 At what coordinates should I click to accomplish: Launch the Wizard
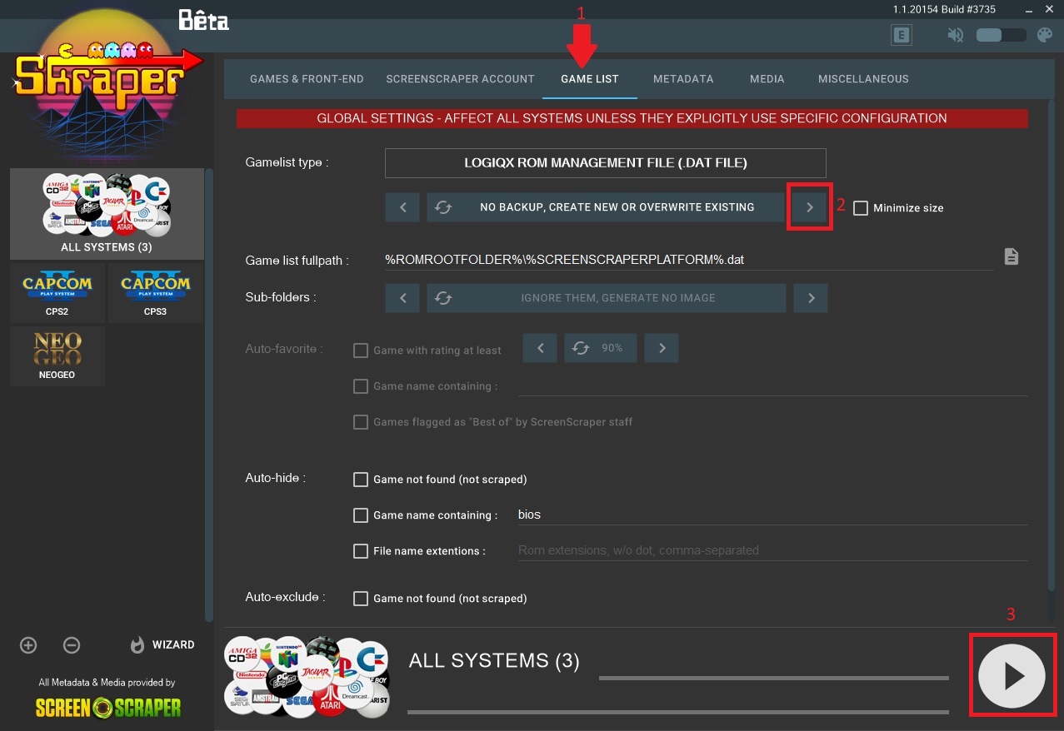pos(162,645)
